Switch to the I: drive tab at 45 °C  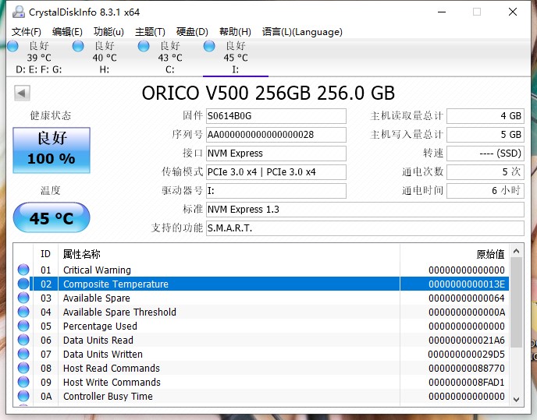point(235,58)
